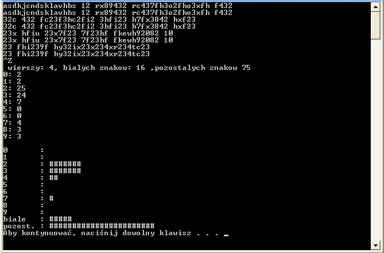Click the '7: 4' digit count line
The height and width of the screenshot is (253, 384).
coord(12,122)
